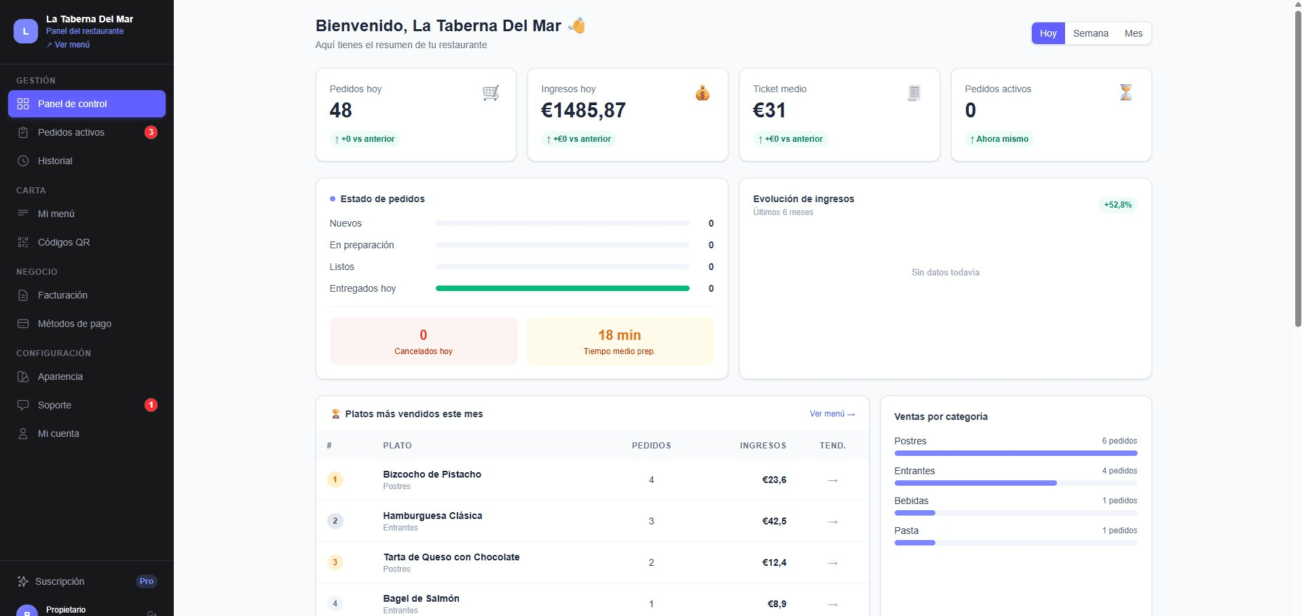Switch to the Semana period tab
This screenshot has width=1302, height=616.
coord(1090,33)
